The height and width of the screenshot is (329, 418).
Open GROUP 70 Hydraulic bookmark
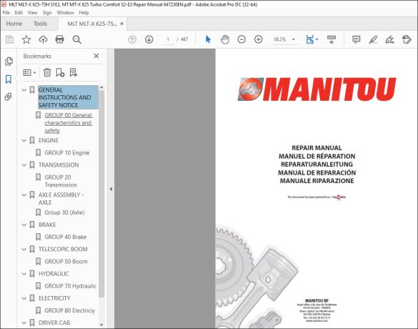pos(70,286)
